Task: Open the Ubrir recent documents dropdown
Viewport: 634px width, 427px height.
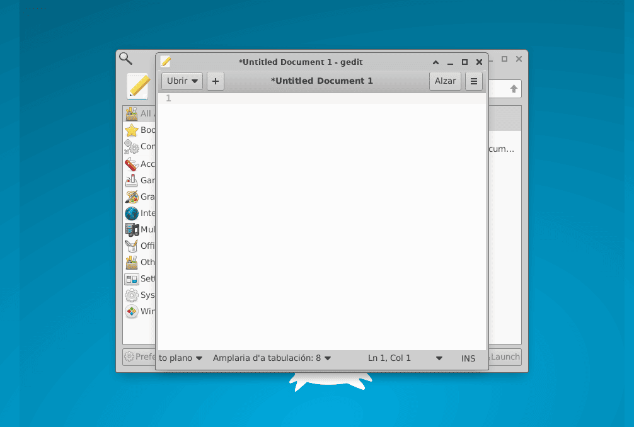Action: [181, 81]
